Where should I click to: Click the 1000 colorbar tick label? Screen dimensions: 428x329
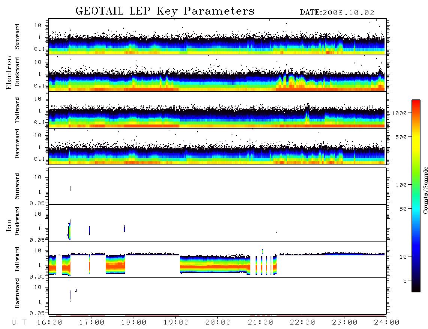[x=400, y=113]
